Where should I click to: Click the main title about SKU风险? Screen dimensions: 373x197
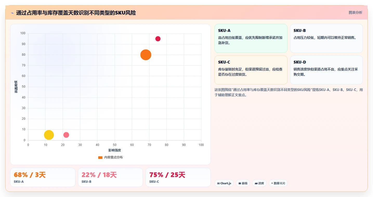point(76,13)
